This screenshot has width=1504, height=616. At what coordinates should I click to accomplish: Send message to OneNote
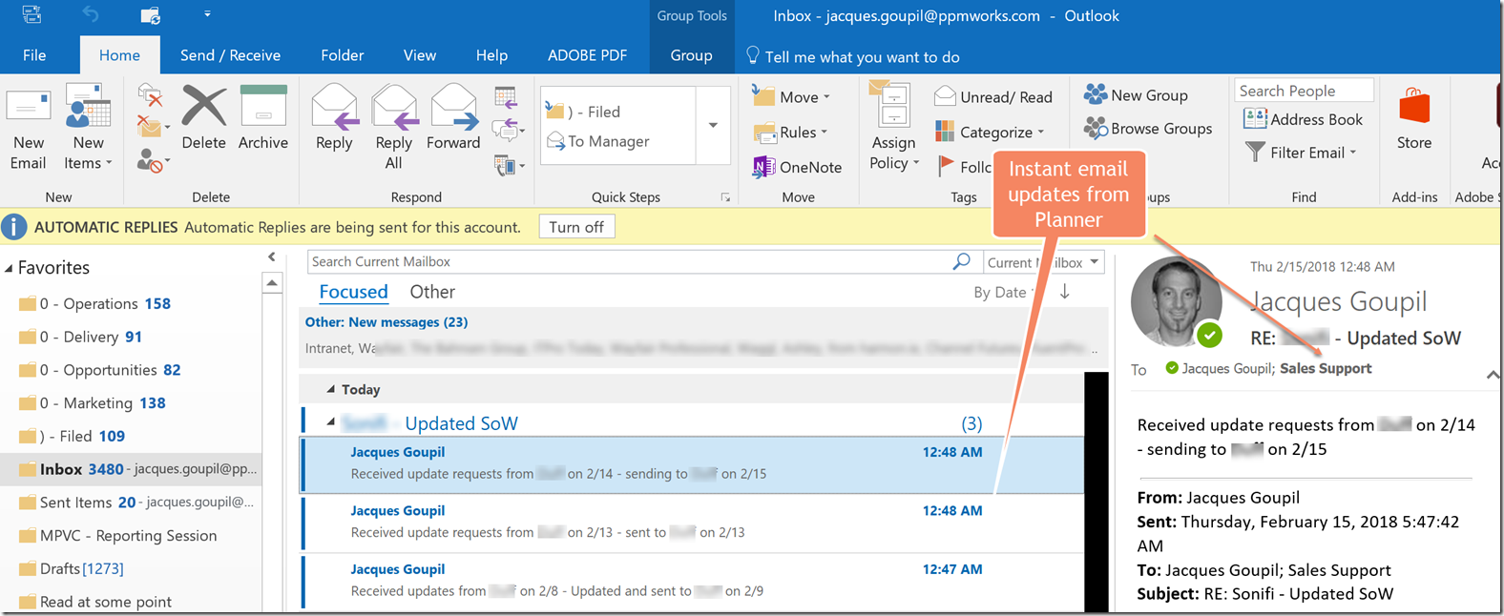point(798,167)
